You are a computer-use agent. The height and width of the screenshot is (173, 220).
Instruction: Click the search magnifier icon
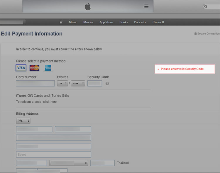point(206,6)
